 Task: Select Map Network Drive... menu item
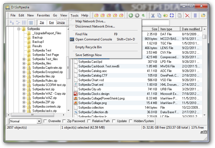coord(105,21)
